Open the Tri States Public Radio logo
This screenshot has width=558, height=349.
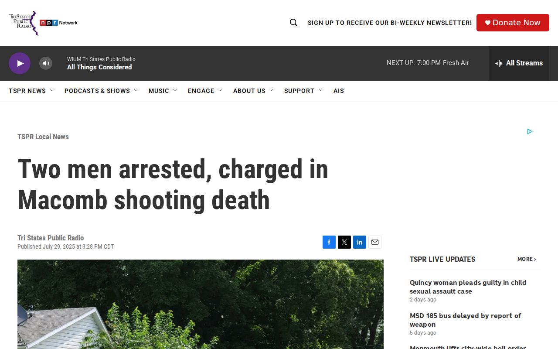pos(23,23)
